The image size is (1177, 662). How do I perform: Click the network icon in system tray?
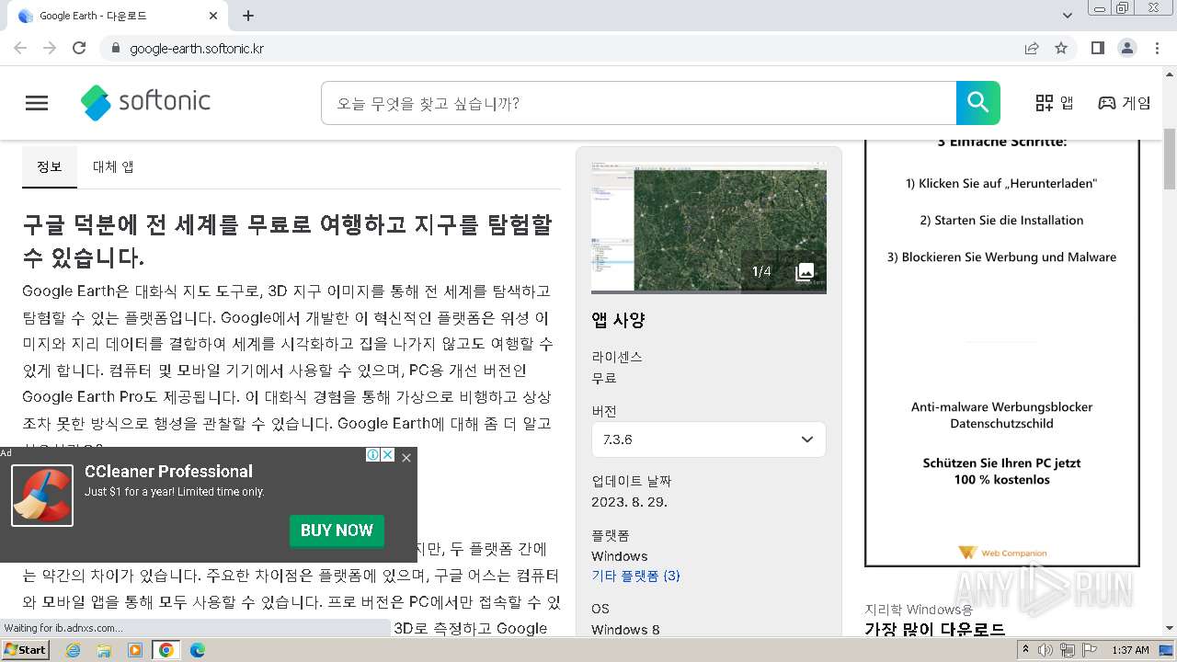pyautogui.click(x=1068, y=650)
